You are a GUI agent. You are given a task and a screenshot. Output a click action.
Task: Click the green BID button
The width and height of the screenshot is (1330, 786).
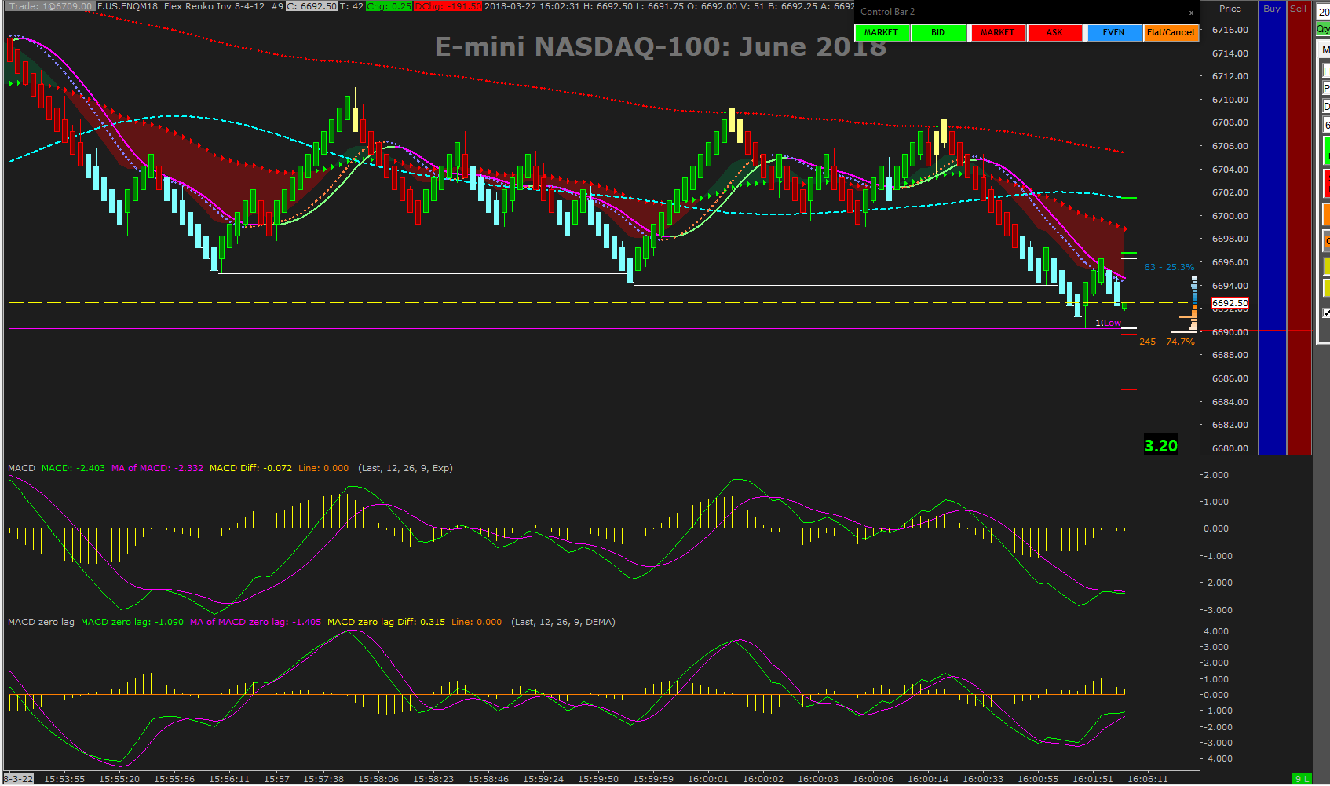[x=938, y=32]
